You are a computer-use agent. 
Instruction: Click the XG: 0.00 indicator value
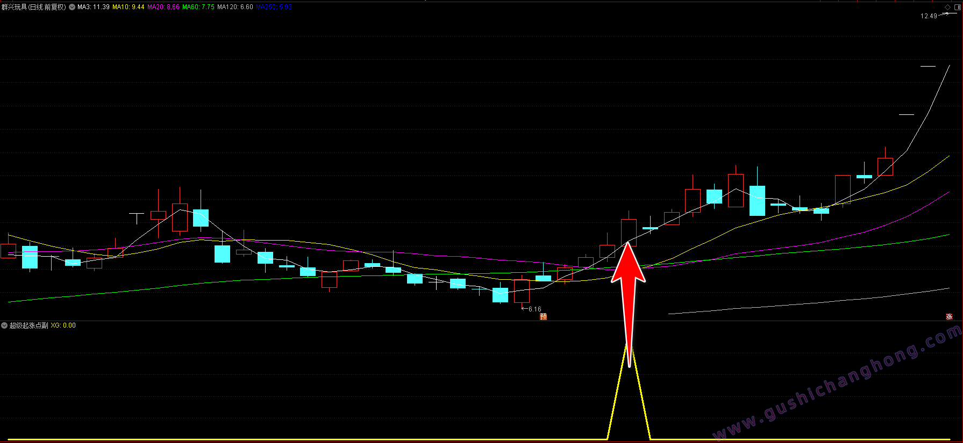point(63,325)
